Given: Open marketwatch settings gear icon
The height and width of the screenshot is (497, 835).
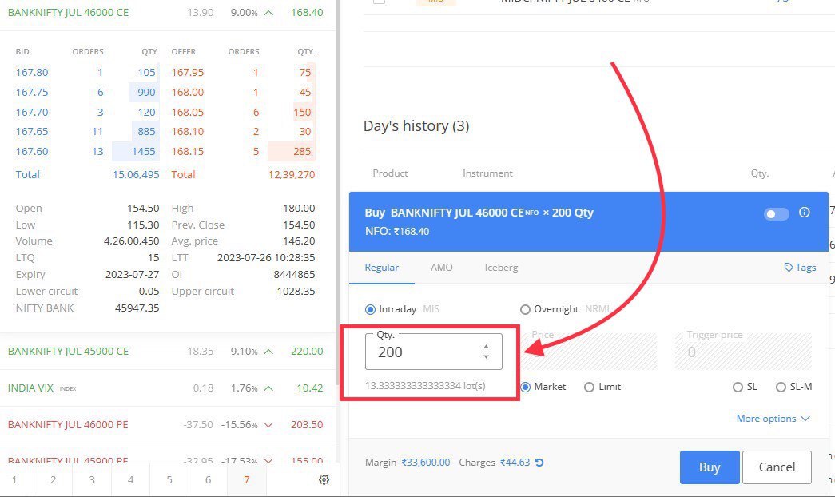Looking at the screenshot, I should click(324, 480).
